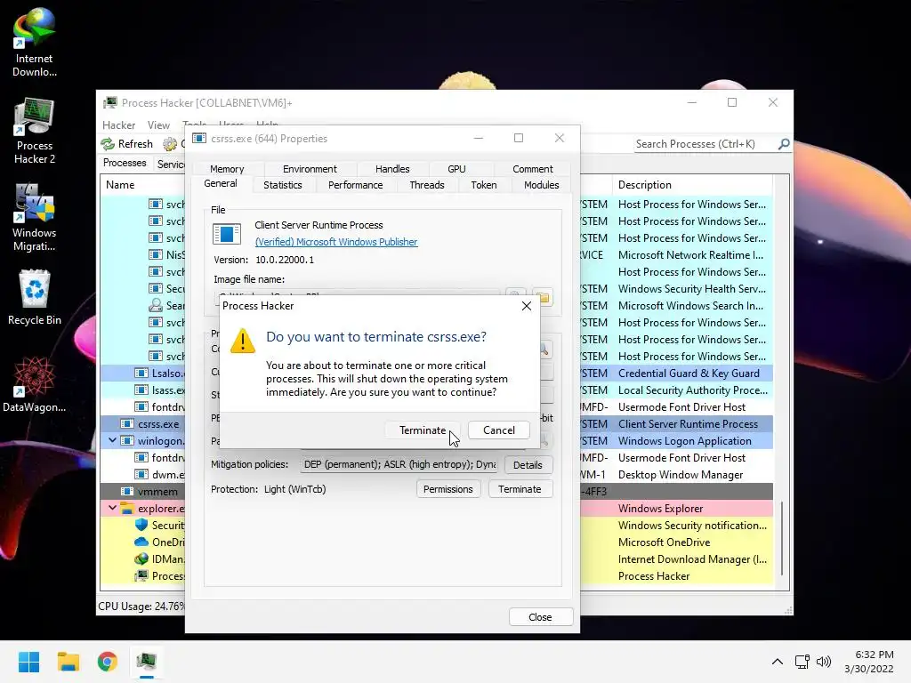Open the Hacker menu

point(118,125)
